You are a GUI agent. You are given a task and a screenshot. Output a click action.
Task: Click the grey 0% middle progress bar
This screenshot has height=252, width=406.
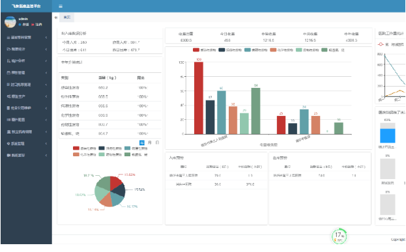(387, 169)
